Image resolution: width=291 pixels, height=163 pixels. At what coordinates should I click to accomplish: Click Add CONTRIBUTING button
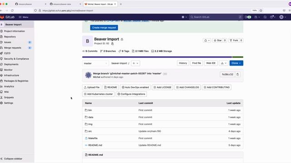tap(216, 87)
